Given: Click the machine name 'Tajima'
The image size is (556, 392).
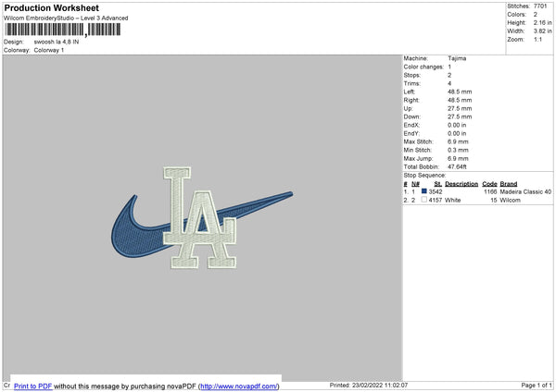Looking at the screenshot, I should point(457,58).
